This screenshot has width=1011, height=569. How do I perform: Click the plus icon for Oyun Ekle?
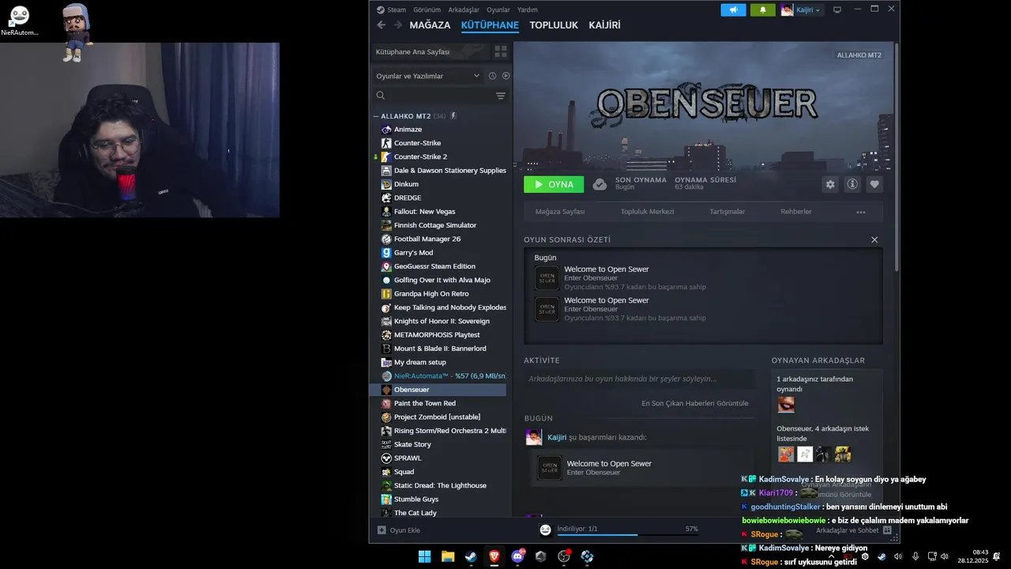pyautogui.click(x=381, y=530)
